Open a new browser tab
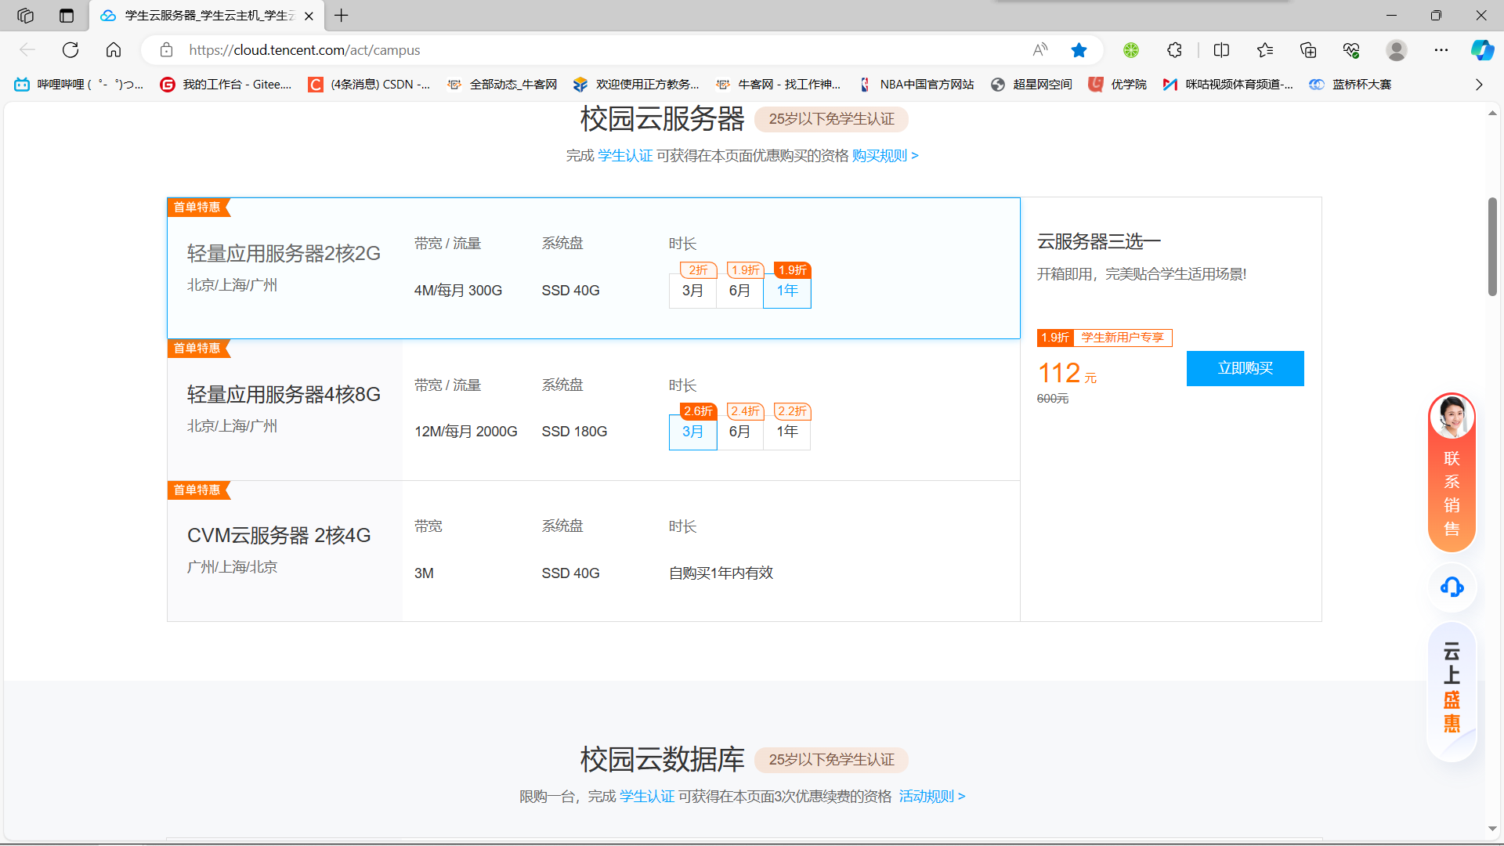Screen dimensions: 1504x846 click(342, 16)
